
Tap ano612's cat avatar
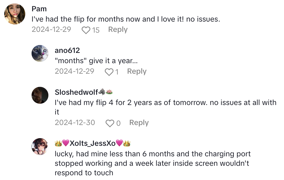40,53
